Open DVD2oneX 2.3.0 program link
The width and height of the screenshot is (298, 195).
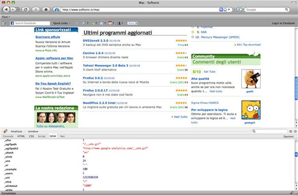pyautogui.click(x=96, y=40)
